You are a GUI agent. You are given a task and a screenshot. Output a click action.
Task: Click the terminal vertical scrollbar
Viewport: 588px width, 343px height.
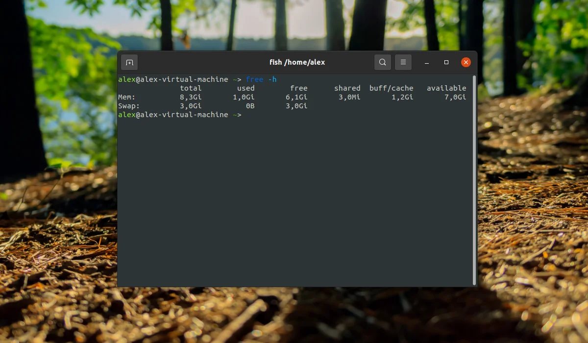tap(474, 180)
